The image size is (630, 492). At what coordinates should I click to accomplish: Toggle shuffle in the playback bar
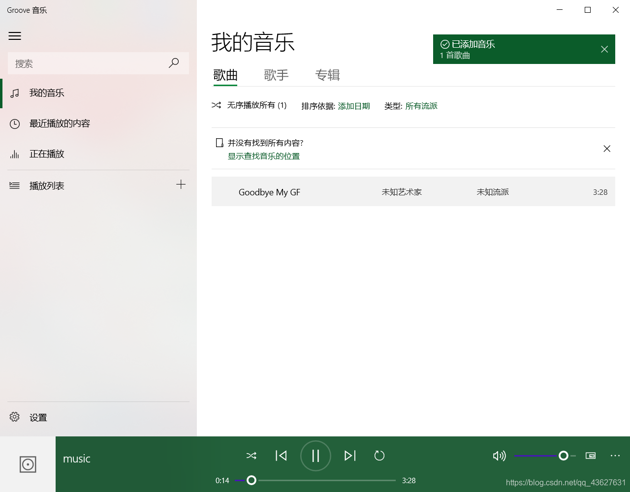coord(252,456)
